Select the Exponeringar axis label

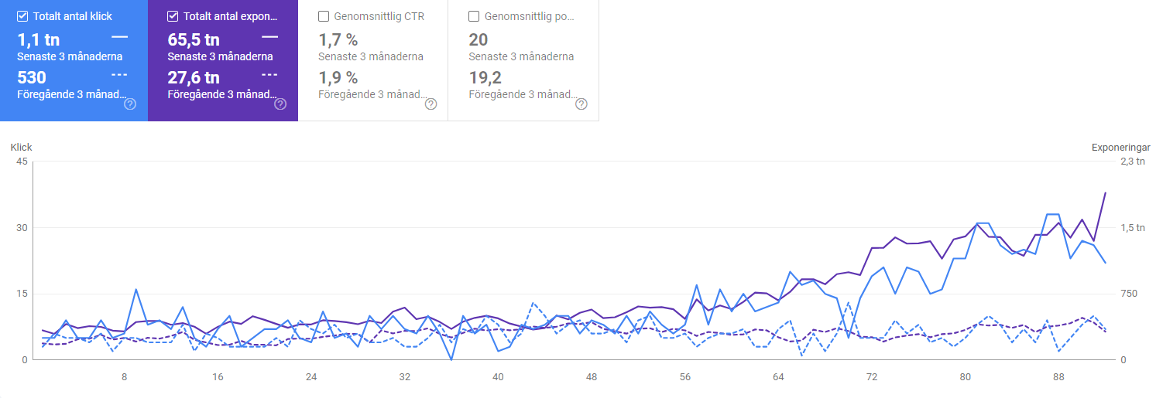[x=1120, y=147]
